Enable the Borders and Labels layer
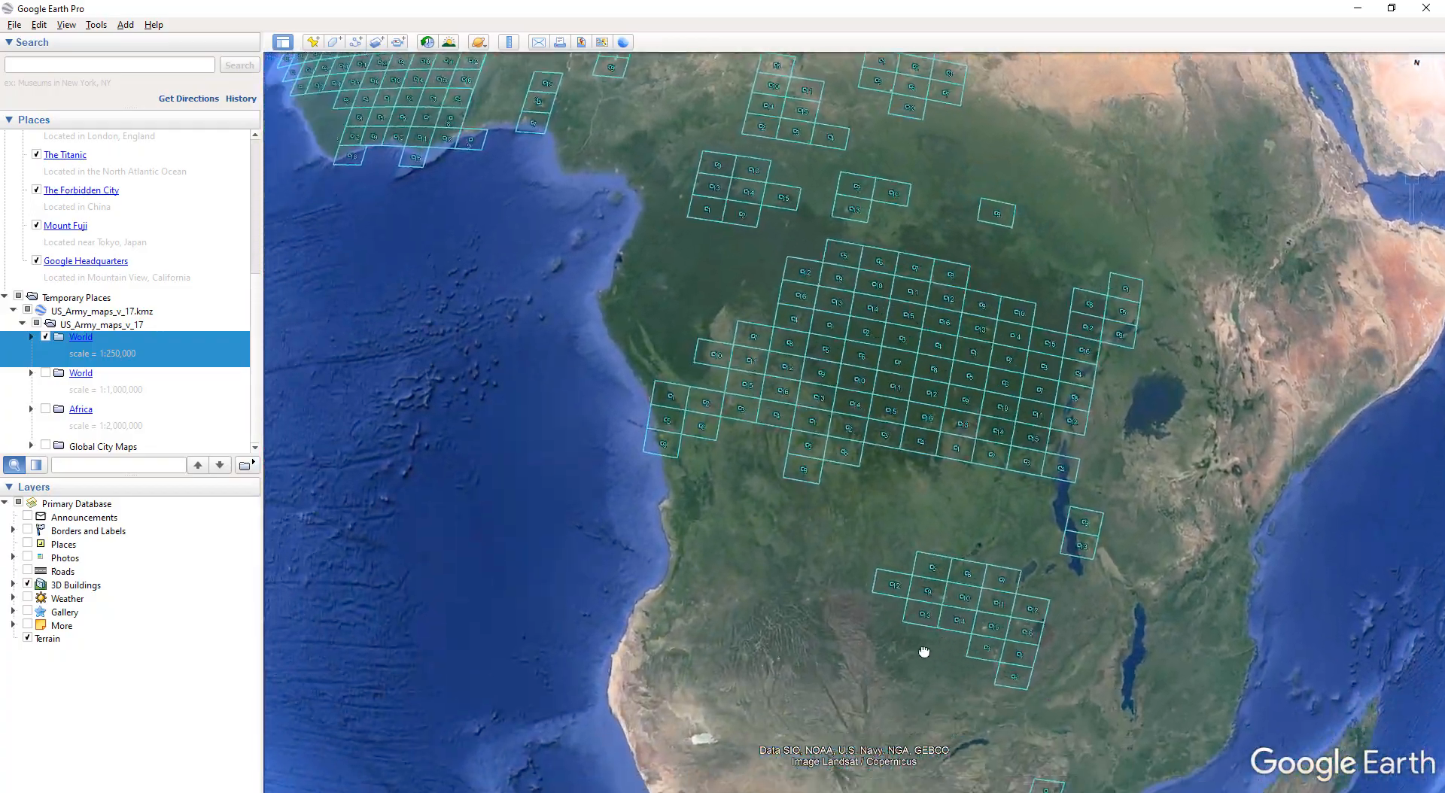The height and width of the screenshot is (793, 1445). [29, 530]
